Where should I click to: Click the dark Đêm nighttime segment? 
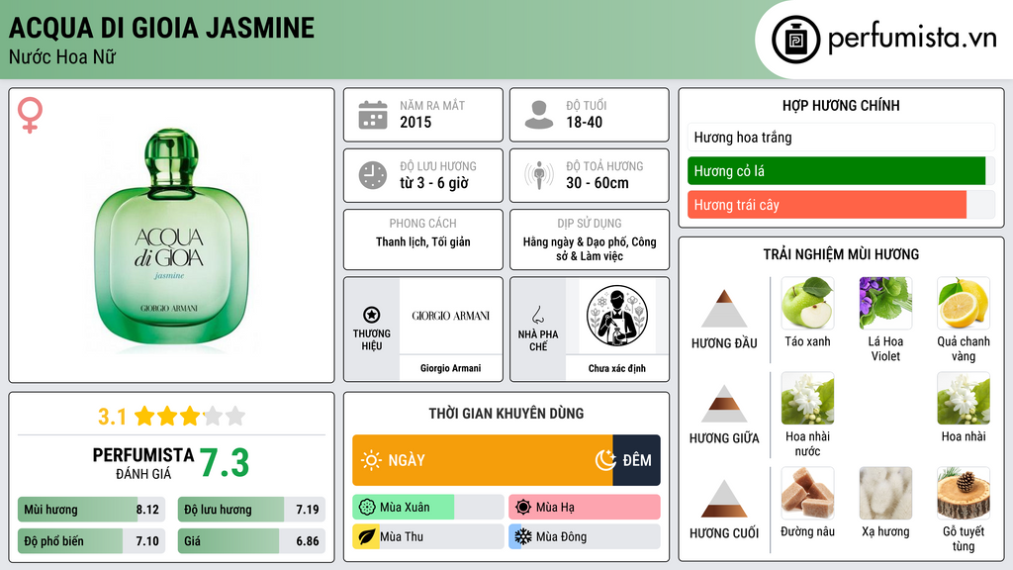coord(636,460)
